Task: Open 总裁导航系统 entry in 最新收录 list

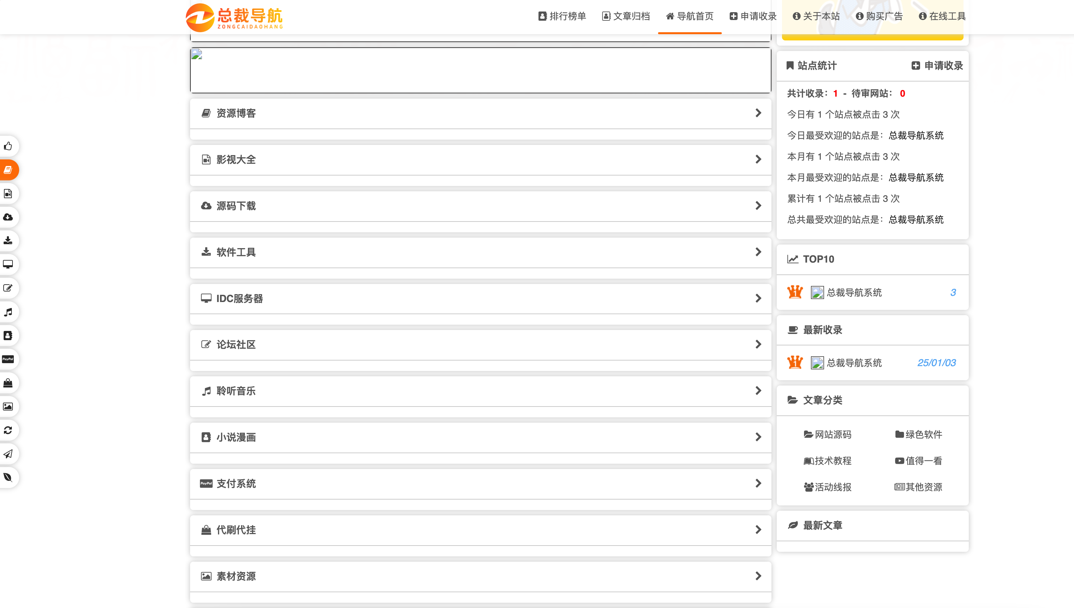Action: [x=854, y=362]
